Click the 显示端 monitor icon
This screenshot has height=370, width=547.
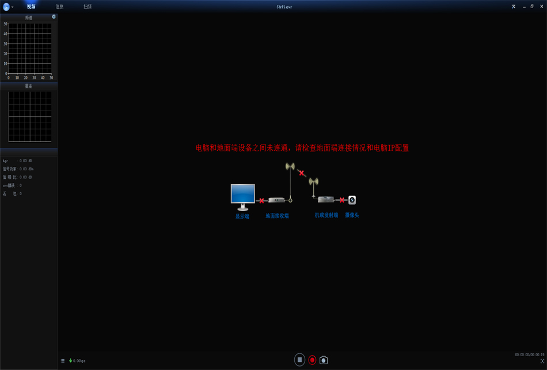[x=242, y=194]
